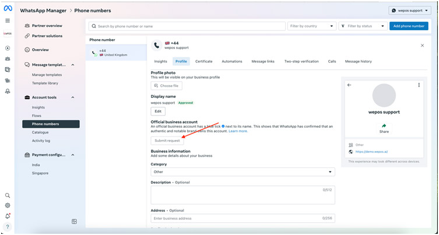Collapse the Message templates section
439x235 pixels.
[73, 65]
